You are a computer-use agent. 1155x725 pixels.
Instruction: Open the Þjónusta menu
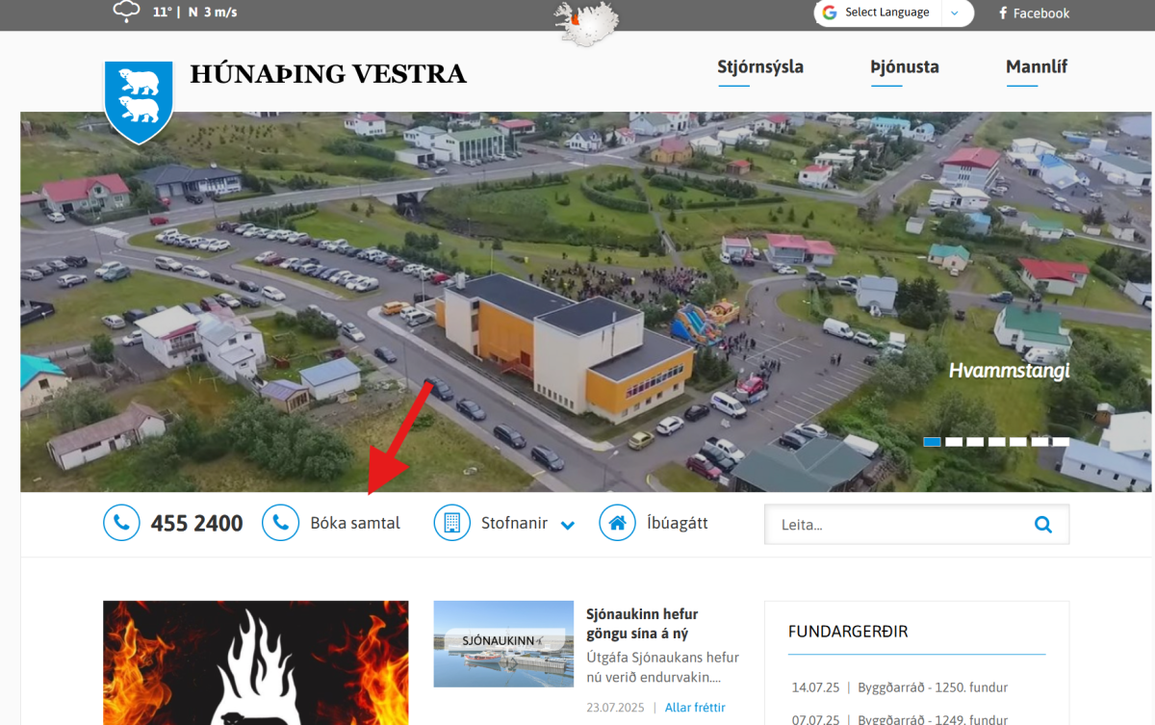point(904,67)
